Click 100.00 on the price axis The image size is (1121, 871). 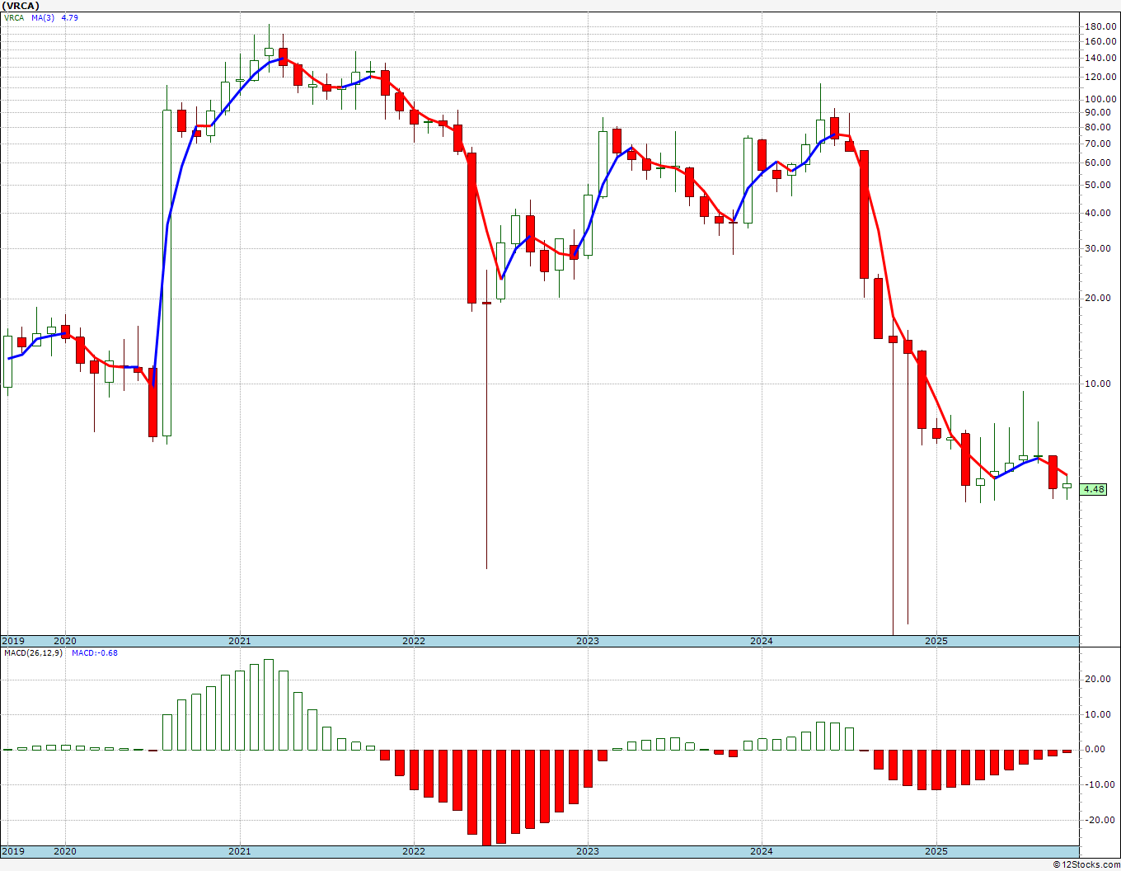click(x=1100, y=99)
